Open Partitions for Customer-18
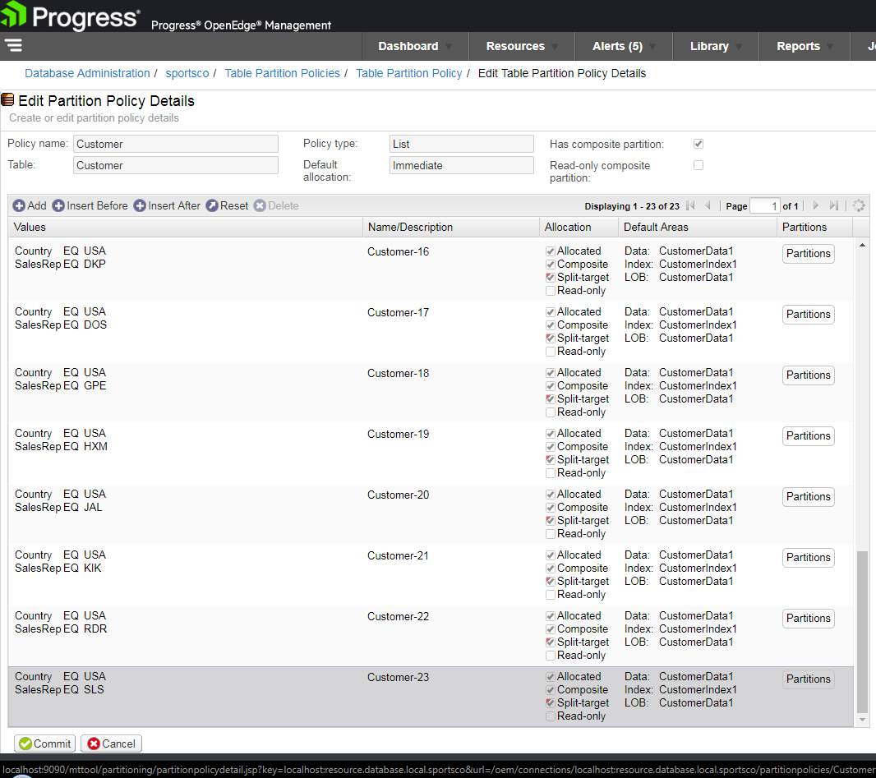This screenshot has width=876, height=778. click(x=809, y=375)
